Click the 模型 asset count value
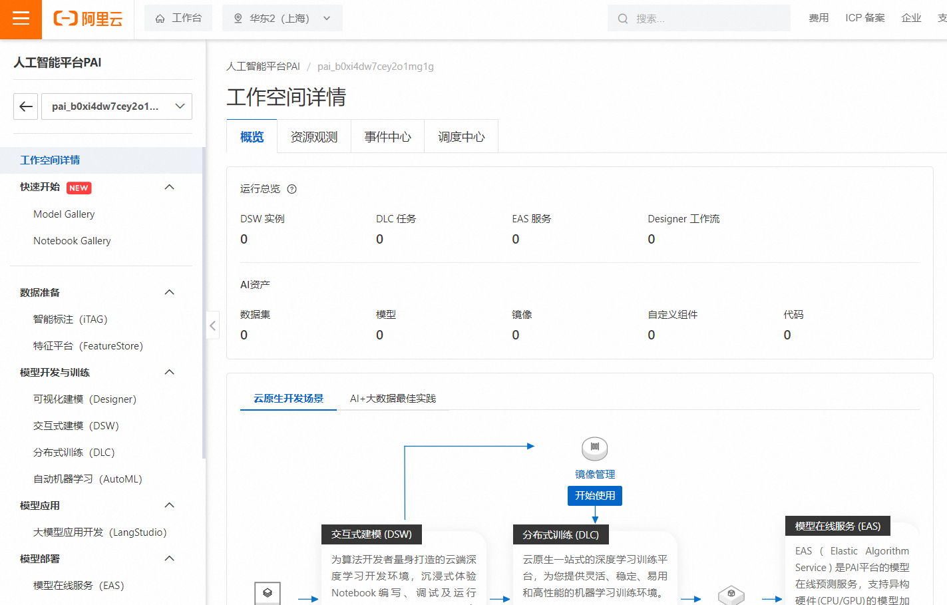This screenshot has width=947, height=605. click(x=380, y=335)
